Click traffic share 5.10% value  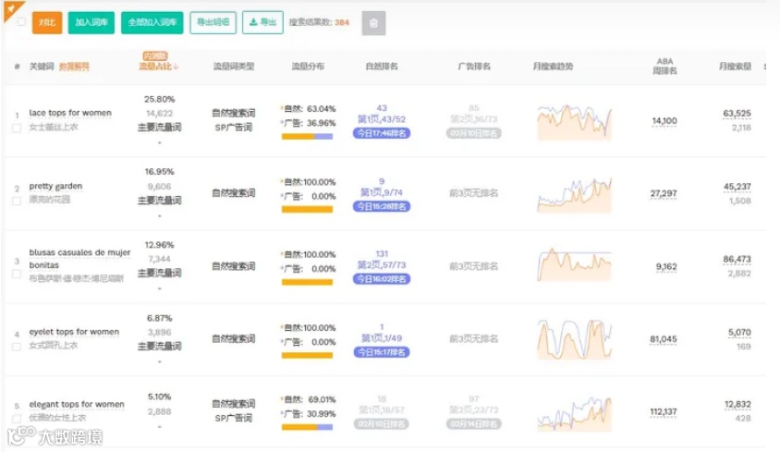click(x=159, y=397)
